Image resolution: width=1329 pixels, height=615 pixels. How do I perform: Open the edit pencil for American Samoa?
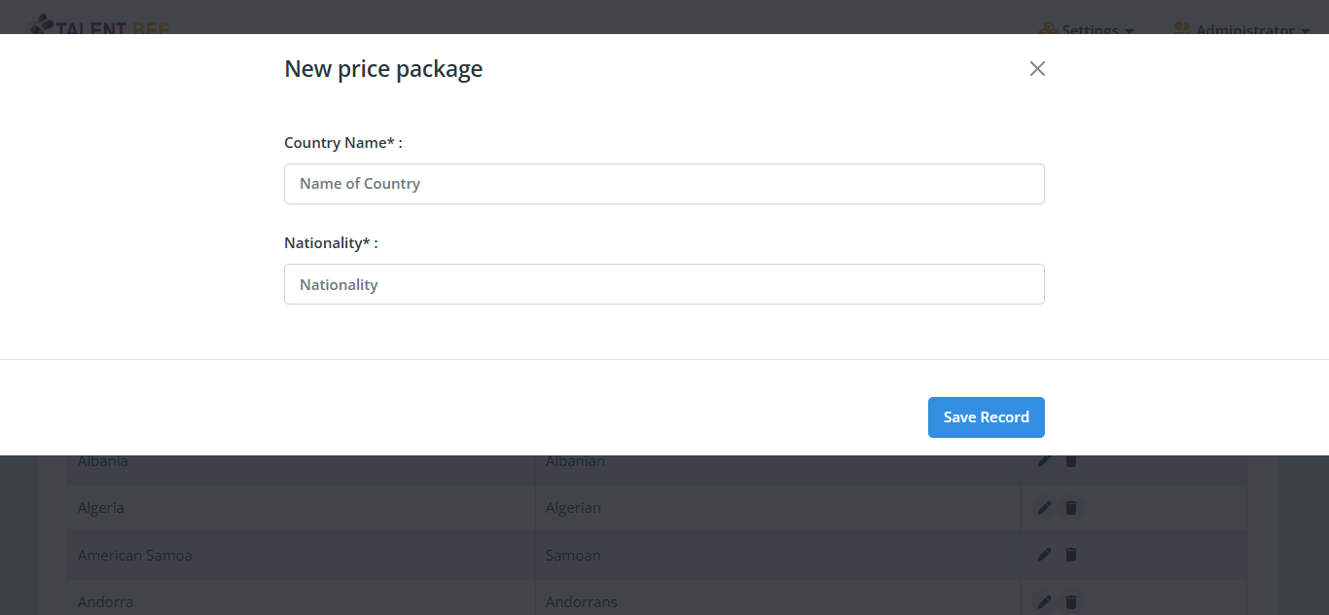[1043, 554]
